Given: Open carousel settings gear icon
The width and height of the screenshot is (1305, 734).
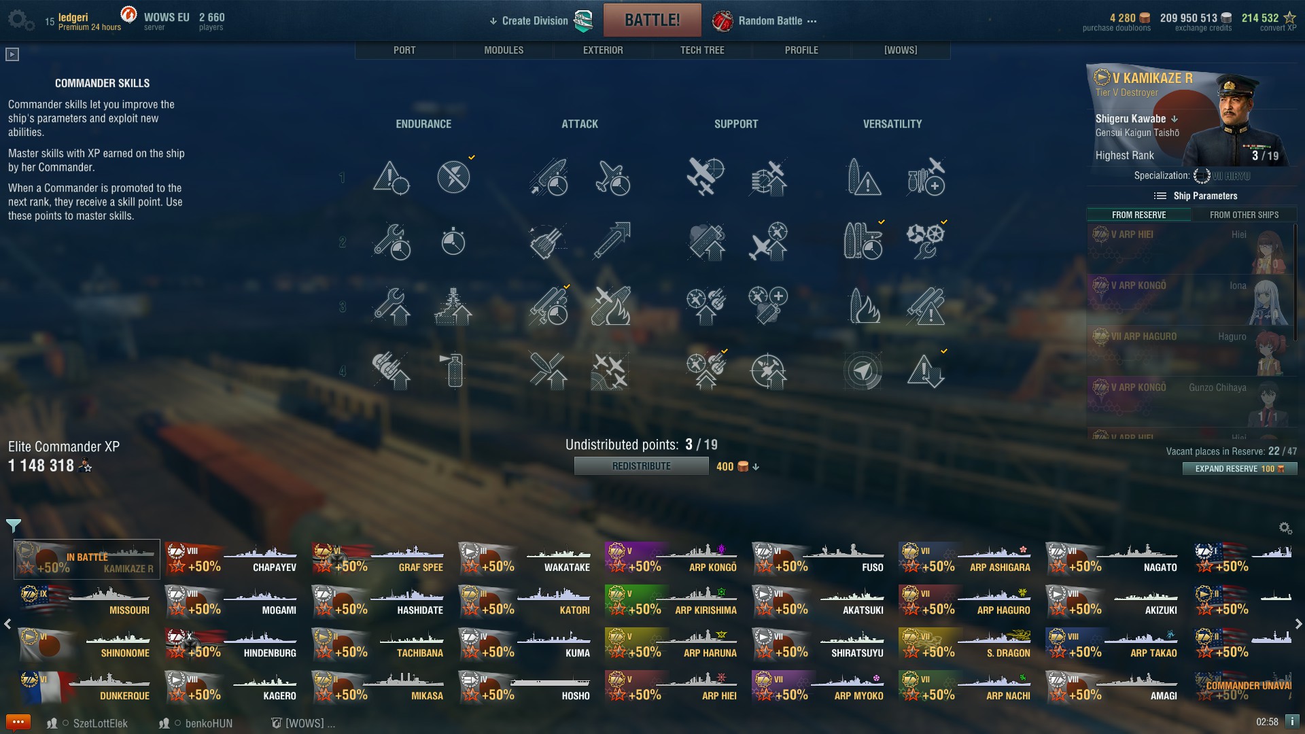Looking at the screenshot, I should [1285, 528].
